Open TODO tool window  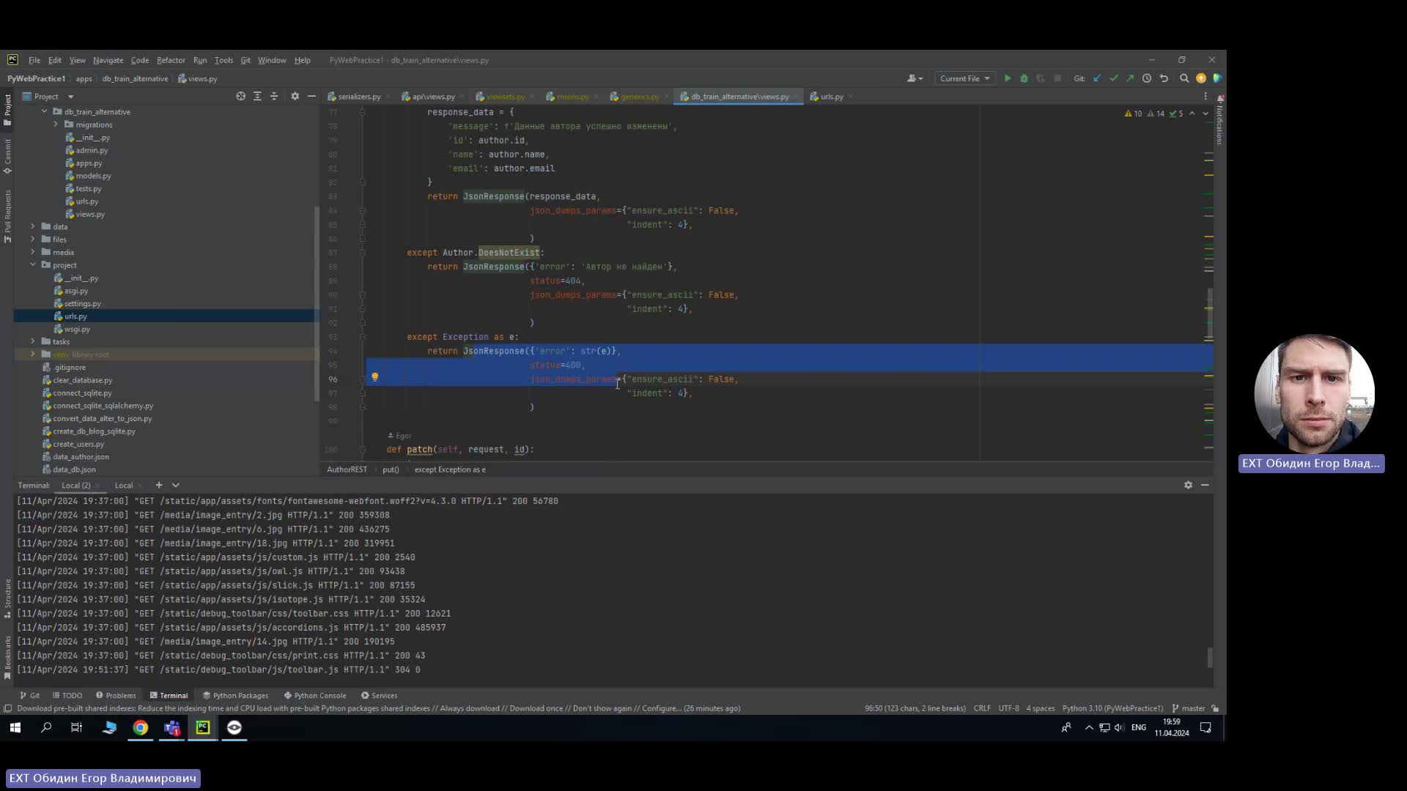[67, 695]
